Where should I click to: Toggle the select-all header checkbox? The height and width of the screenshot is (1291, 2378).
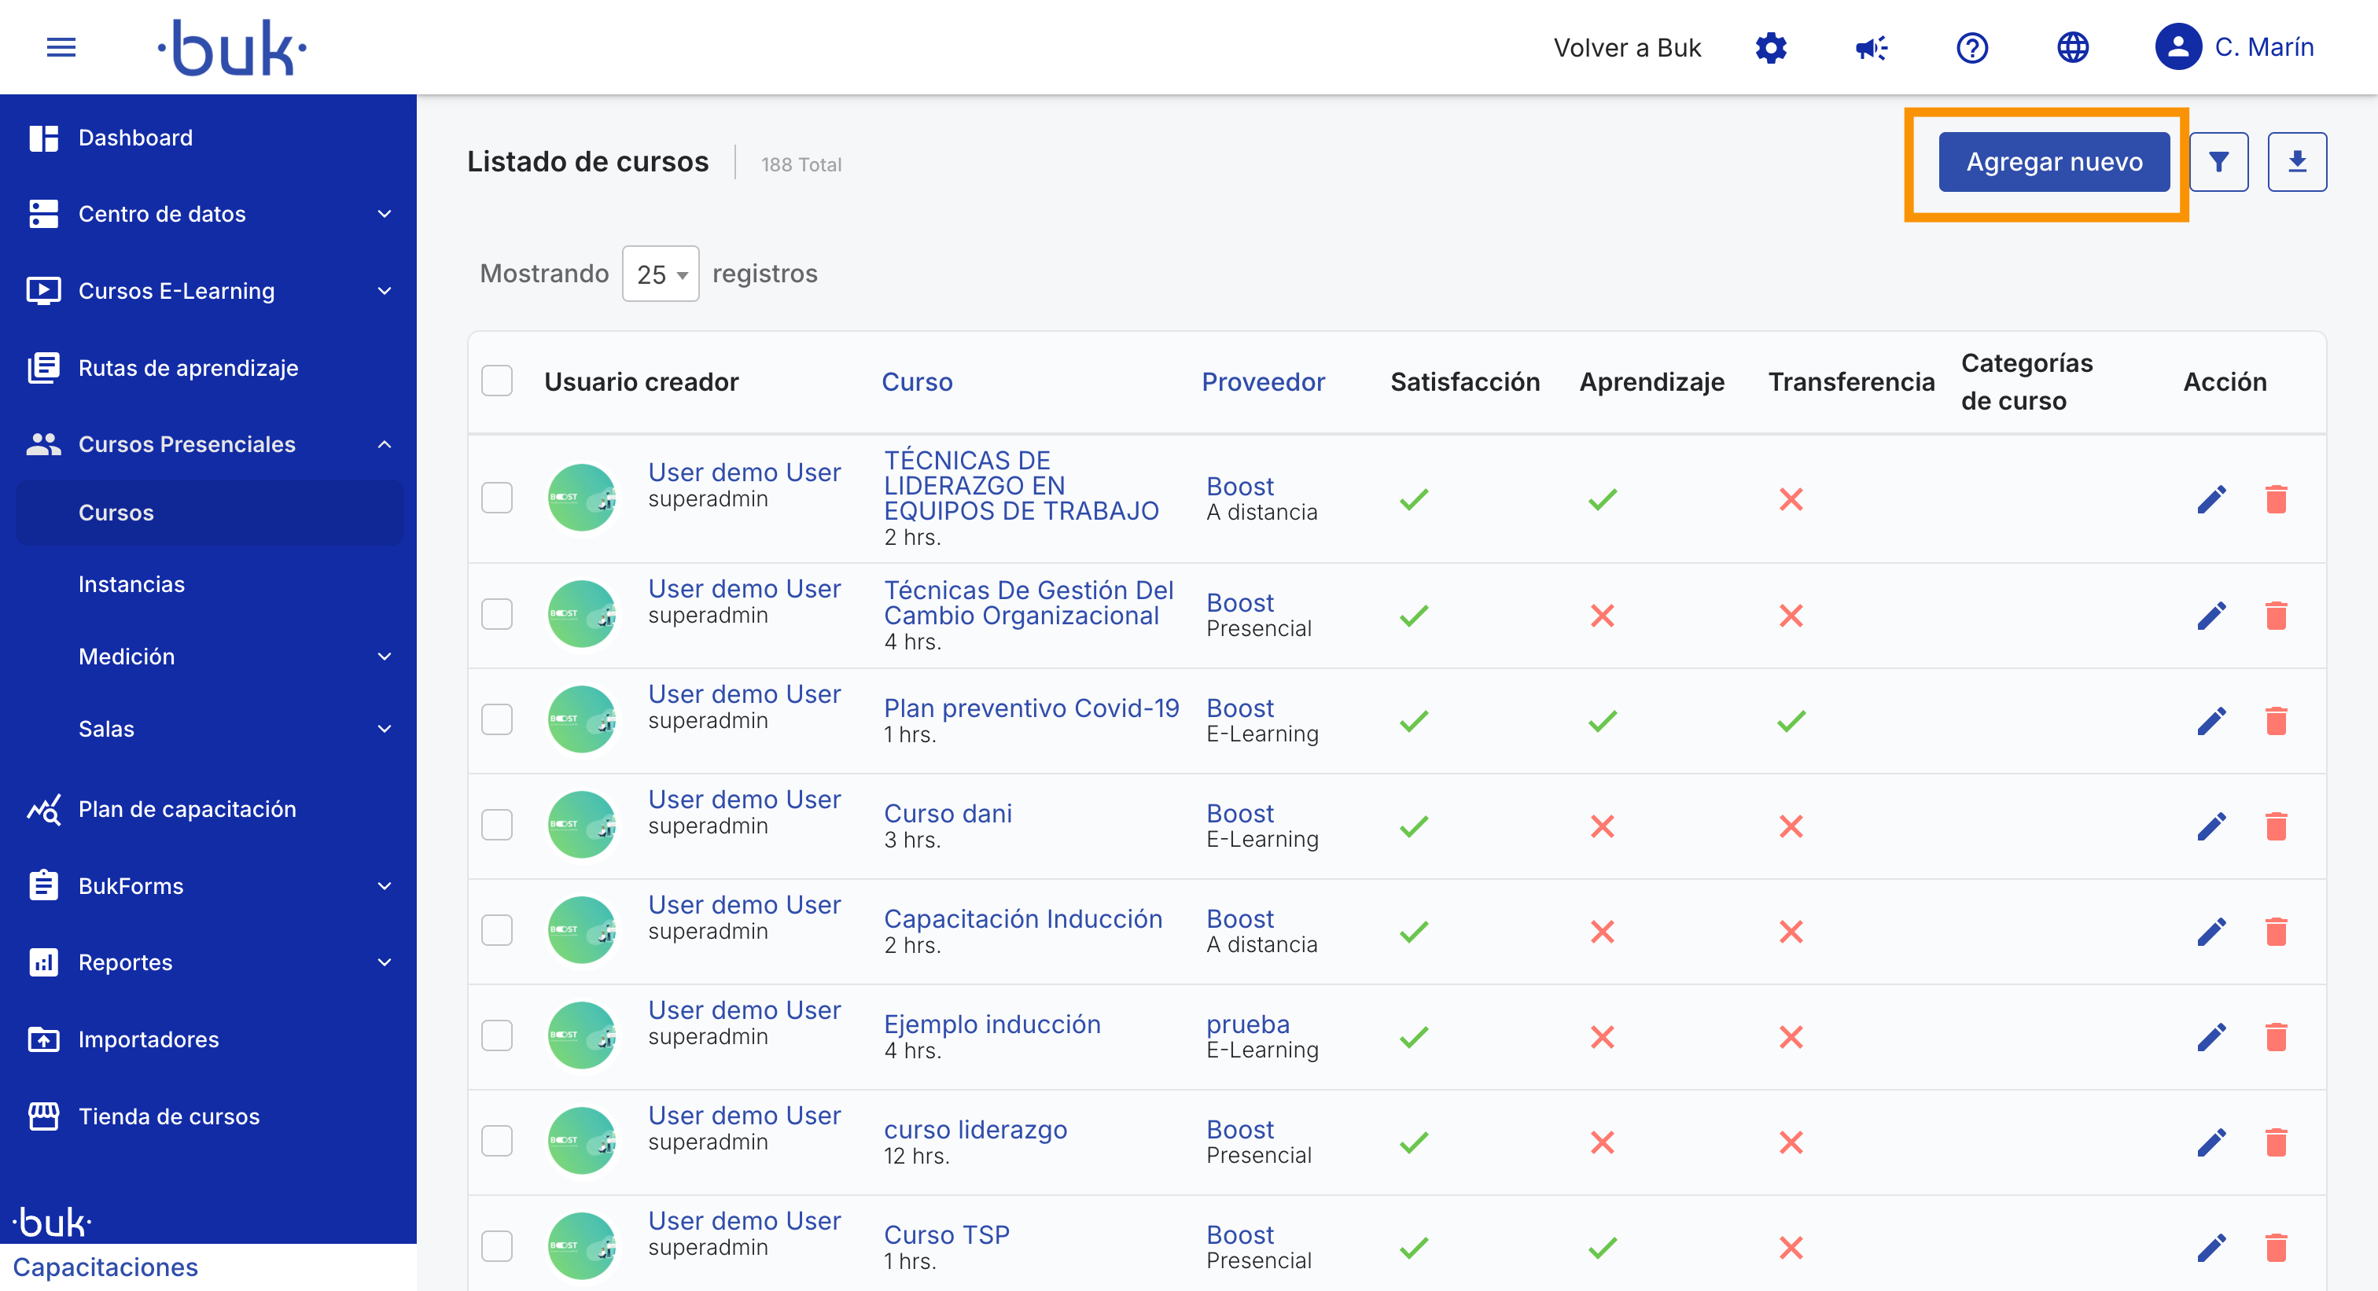497,381
